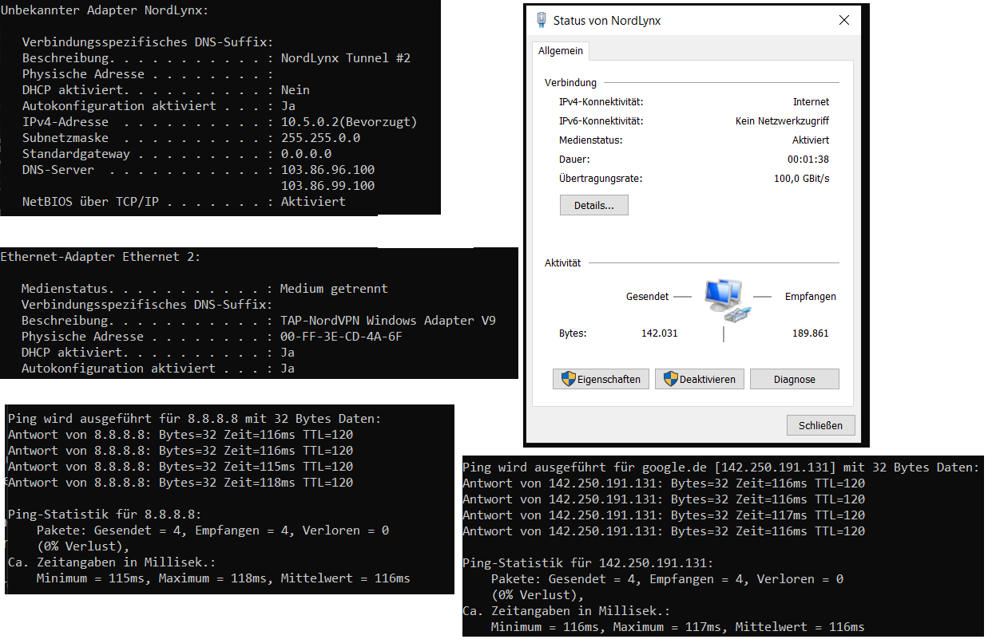992x643 pixels.
Task: Open the Details... button
Action: coord(594,206)
